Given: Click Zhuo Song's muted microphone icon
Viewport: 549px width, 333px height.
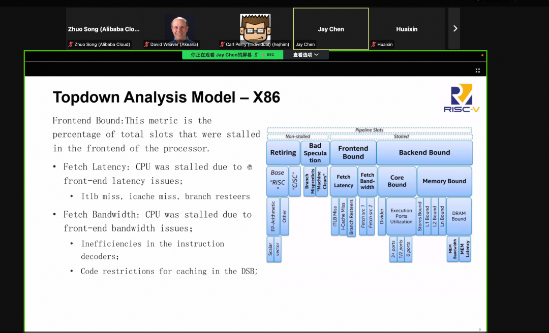Looking at the screenshot, I should [71, 45].
